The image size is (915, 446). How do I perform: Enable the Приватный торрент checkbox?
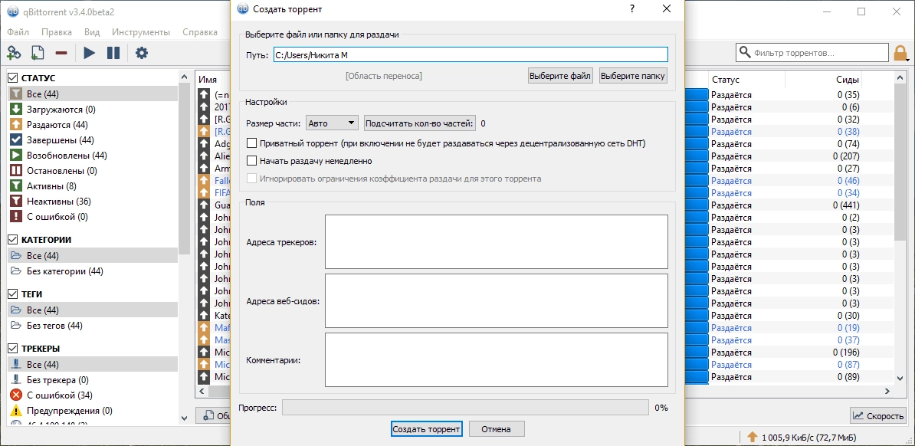click(x=252, y=143)
